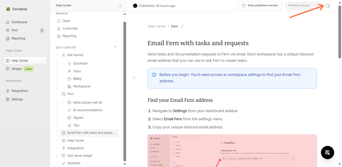Click the block drag handle icon
Screen dimensions: 342x167
pos(134,78)
